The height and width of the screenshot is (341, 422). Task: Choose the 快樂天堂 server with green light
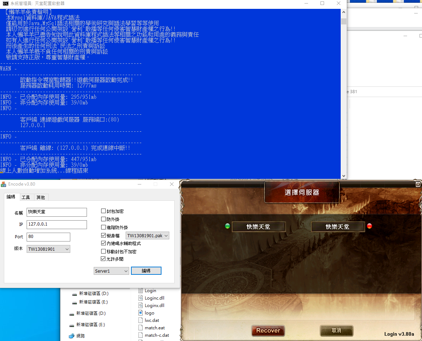click(258, 227)
